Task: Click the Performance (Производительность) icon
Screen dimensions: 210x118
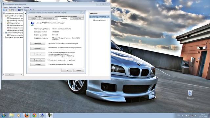Action: (x=8, y=28)
